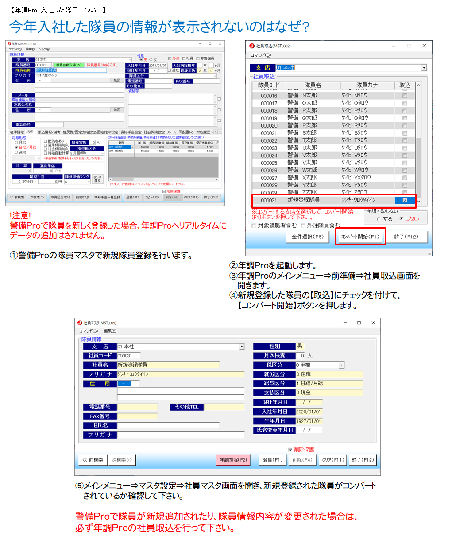
Task: Open the 隊員区分 dropdown in 隊員マスタ
Action: [x=215, y=76]
